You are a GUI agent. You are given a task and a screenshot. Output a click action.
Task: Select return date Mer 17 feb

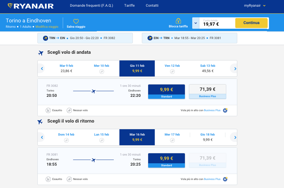pos(172,137)
